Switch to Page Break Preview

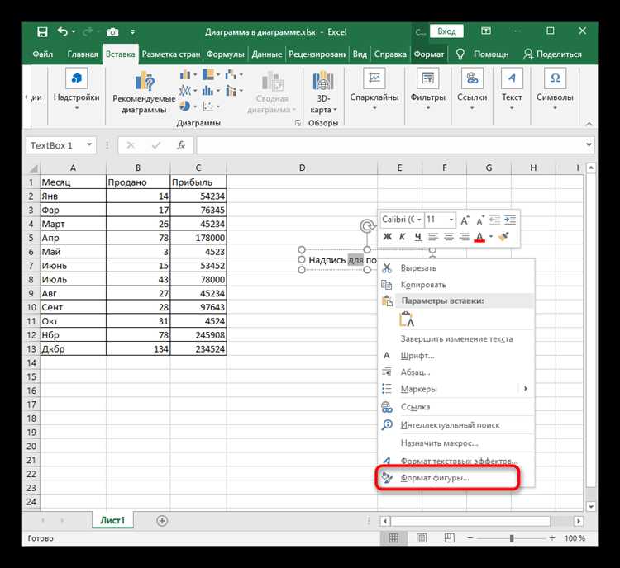tap(449, 538)
